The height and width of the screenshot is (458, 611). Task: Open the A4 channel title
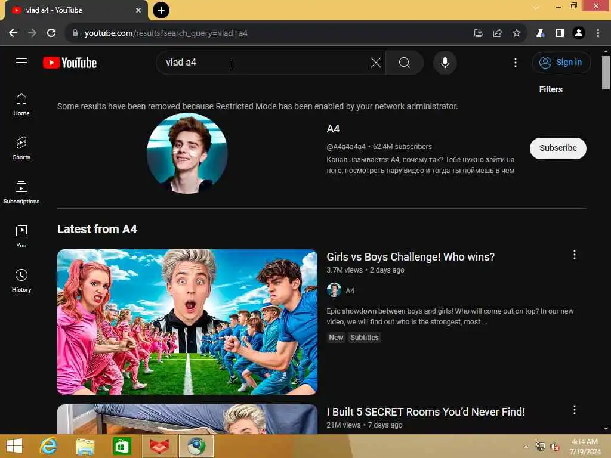333,129
